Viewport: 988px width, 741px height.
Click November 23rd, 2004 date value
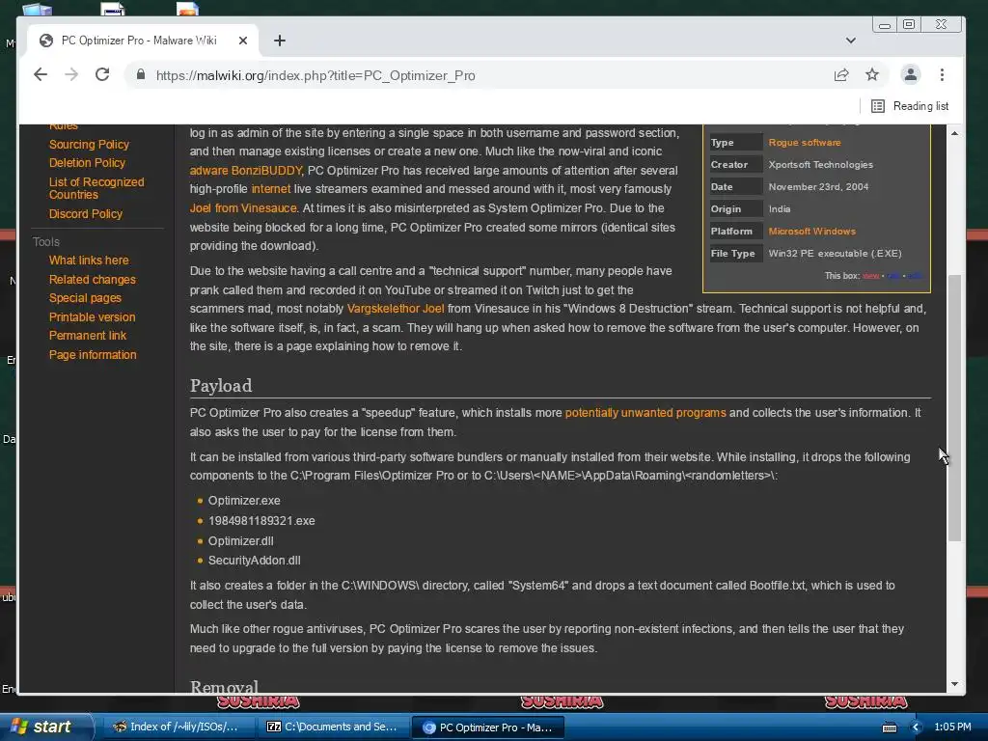tap(818, 186)
